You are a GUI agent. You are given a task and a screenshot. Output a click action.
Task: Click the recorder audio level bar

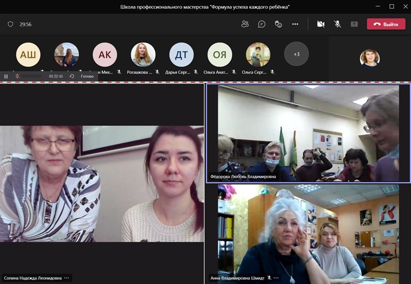click(32, 76)
